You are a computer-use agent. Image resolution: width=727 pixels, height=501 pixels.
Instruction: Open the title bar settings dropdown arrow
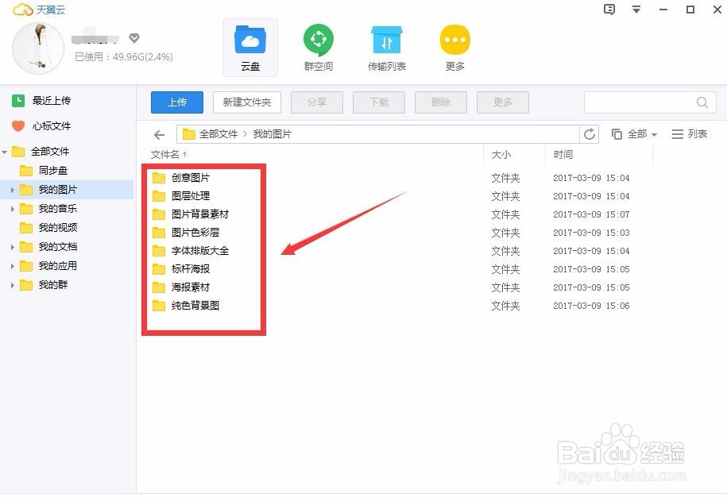click(636, 10)
